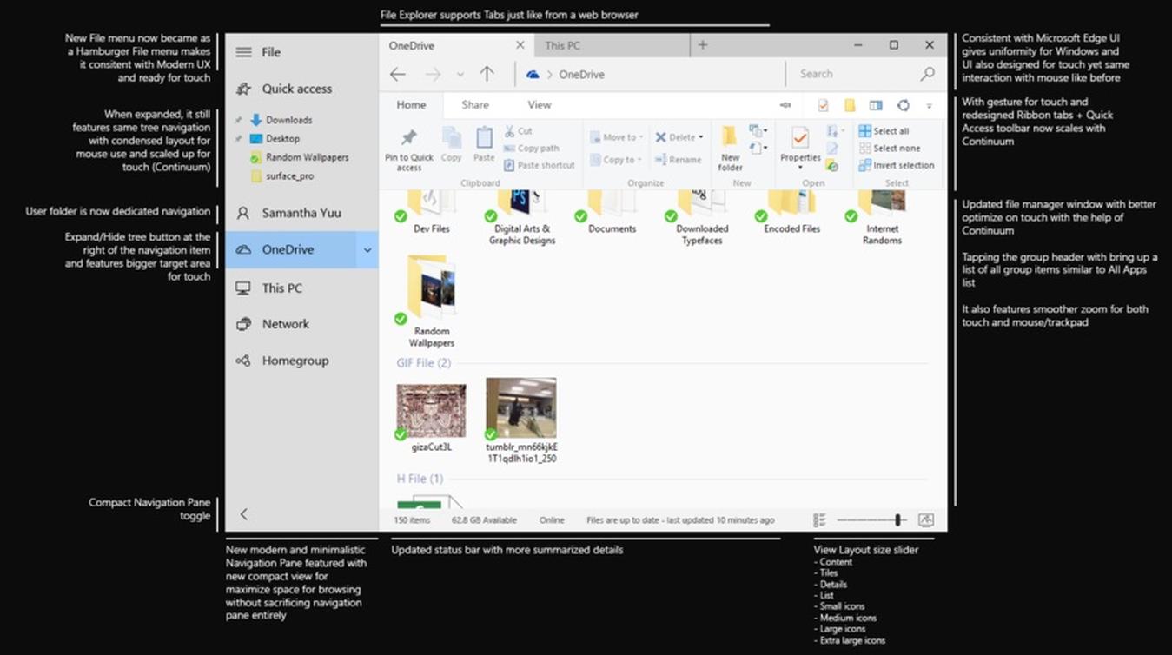Screen dimensions: 1172x655
Task: Click the search magnifier icon
Action: coord(928,74)
